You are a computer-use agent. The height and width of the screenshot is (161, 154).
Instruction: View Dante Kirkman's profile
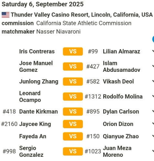38,111
